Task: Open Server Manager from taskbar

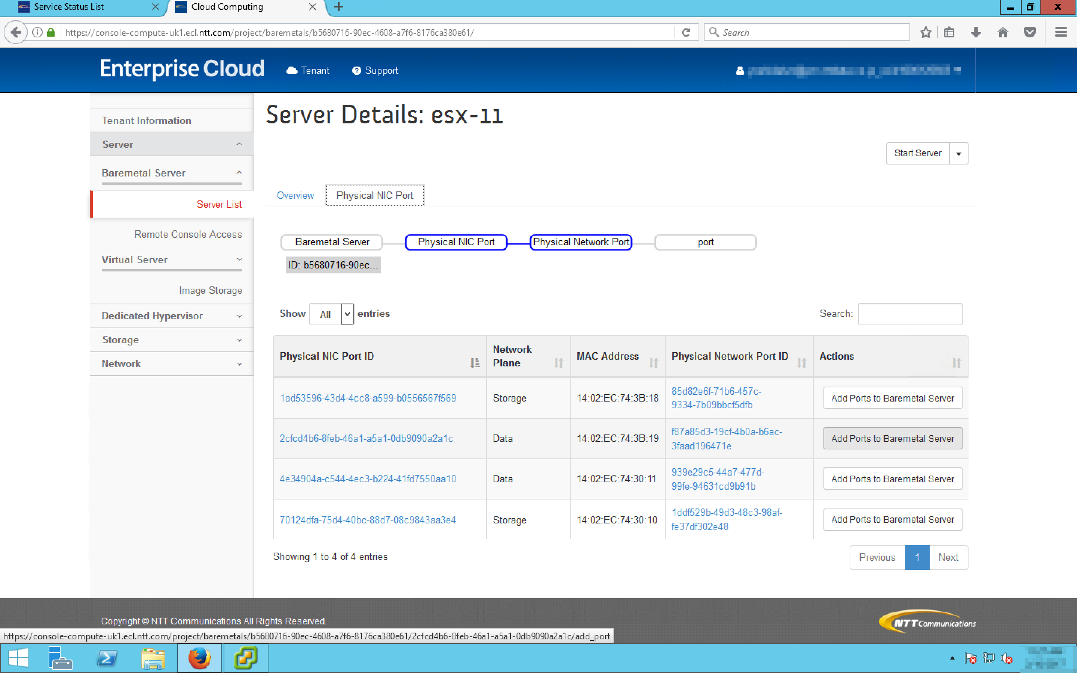Action: pos(60,658)
